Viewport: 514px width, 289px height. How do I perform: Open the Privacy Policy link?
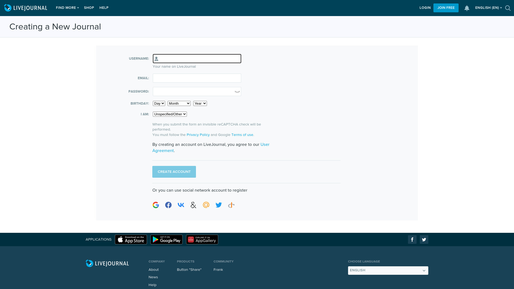tap(198, 135)
